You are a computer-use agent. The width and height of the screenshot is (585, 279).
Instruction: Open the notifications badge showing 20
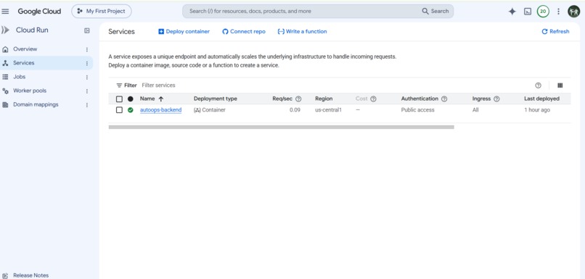tap(543, 12)
